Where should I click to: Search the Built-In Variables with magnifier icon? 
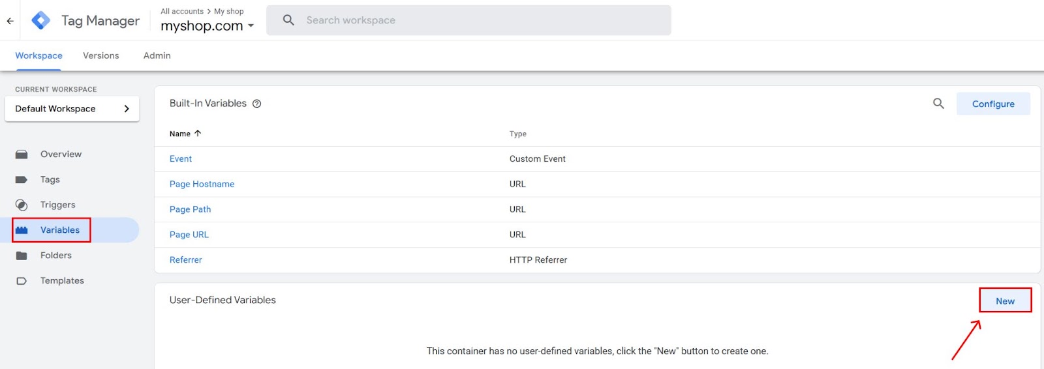(938, 103)
